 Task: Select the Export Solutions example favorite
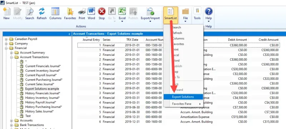42,89
